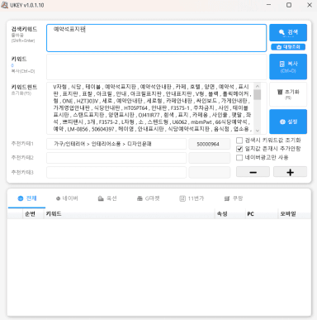Screen dimensions: 317x320
Task: Click the 대량조회 bulk lookup button
Action: (288, 47)
